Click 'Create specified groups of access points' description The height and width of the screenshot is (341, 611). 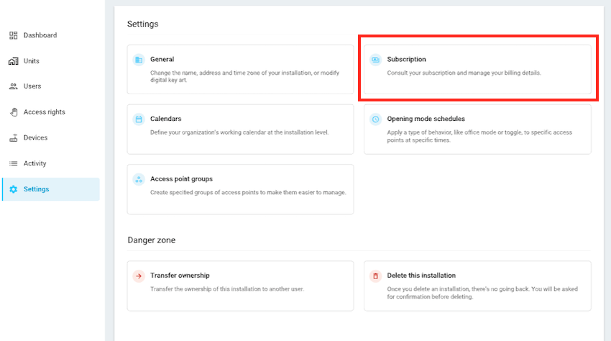pyautogui.click(x=248, y=192)
